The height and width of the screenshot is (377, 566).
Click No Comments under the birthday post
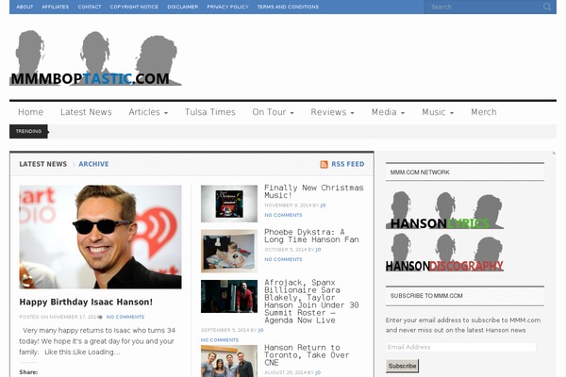[x=125, y=317]
